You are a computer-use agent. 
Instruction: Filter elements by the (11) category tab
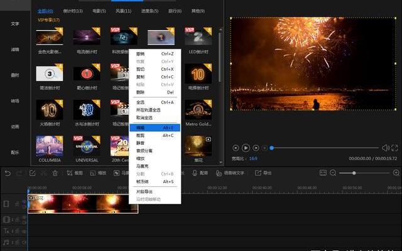point(123,11)
